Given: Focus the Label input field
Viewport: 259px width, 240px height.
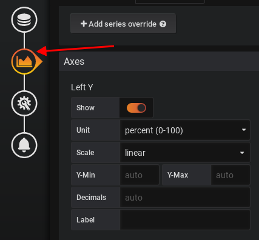Looking at the screenshot, I should [185, 220].
